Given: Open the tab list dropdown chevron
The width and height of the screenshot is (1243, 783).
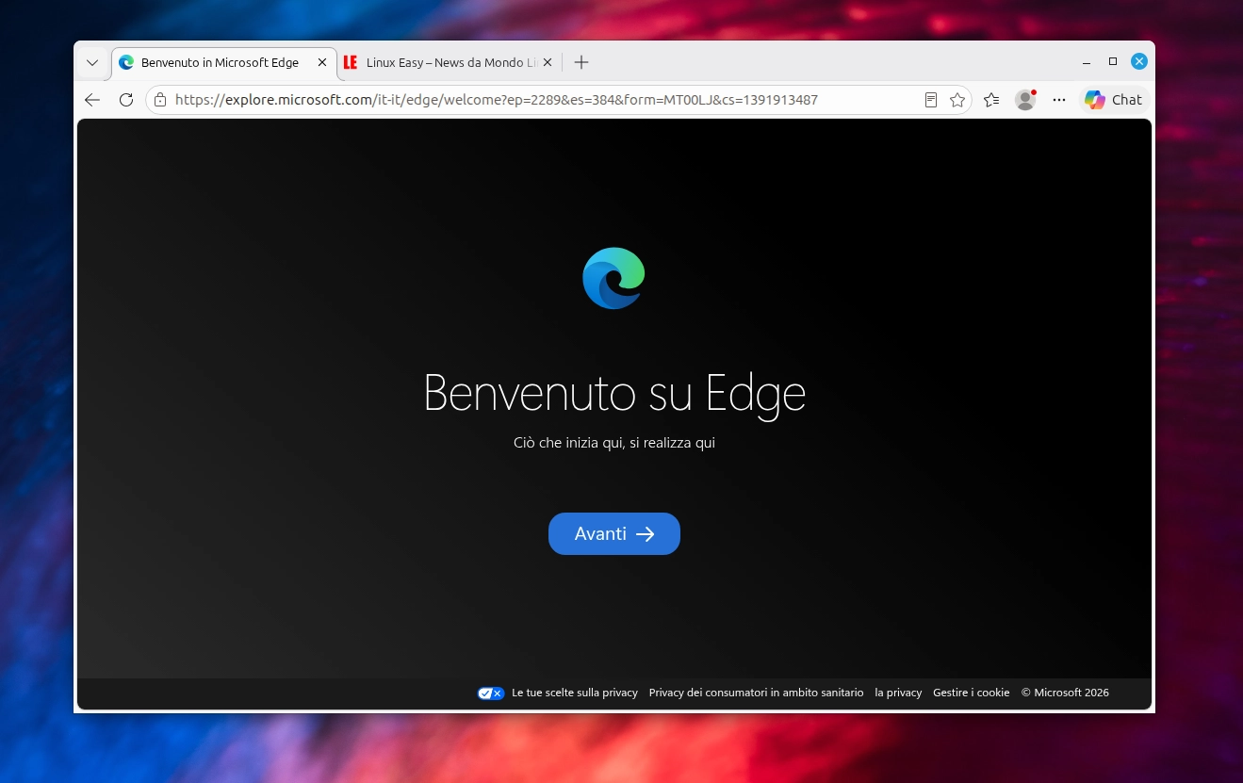Looking at the screenshot, I should coord(92,62).
